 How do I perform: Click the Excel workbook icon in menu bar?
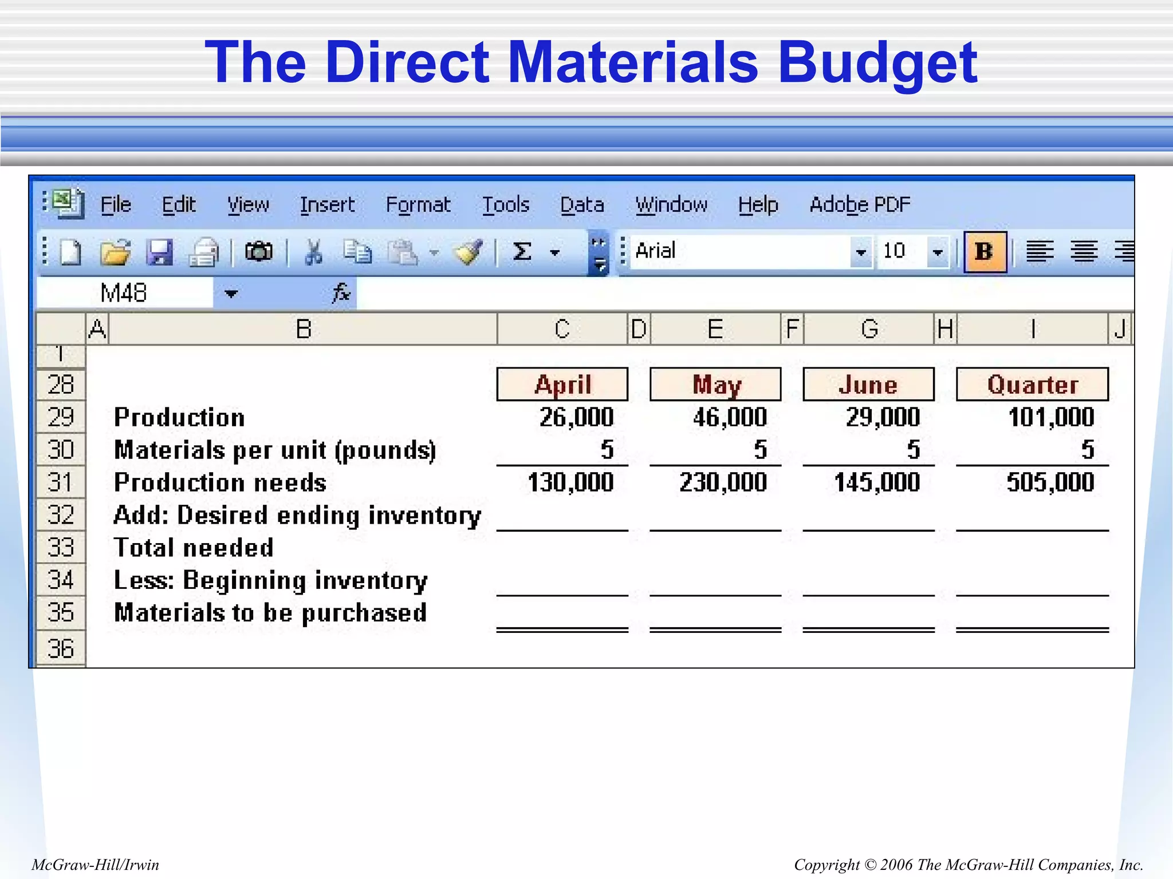click(68, 204)
